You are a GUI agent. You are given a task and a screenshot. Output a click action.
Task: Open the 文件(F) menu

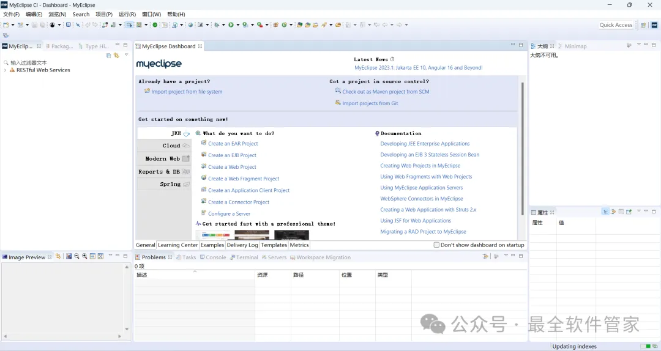tap(12, 14)
